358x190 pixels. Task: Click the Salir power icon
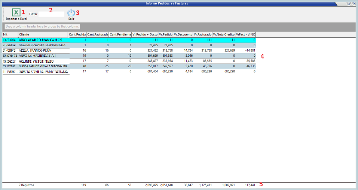coord(71,13)
